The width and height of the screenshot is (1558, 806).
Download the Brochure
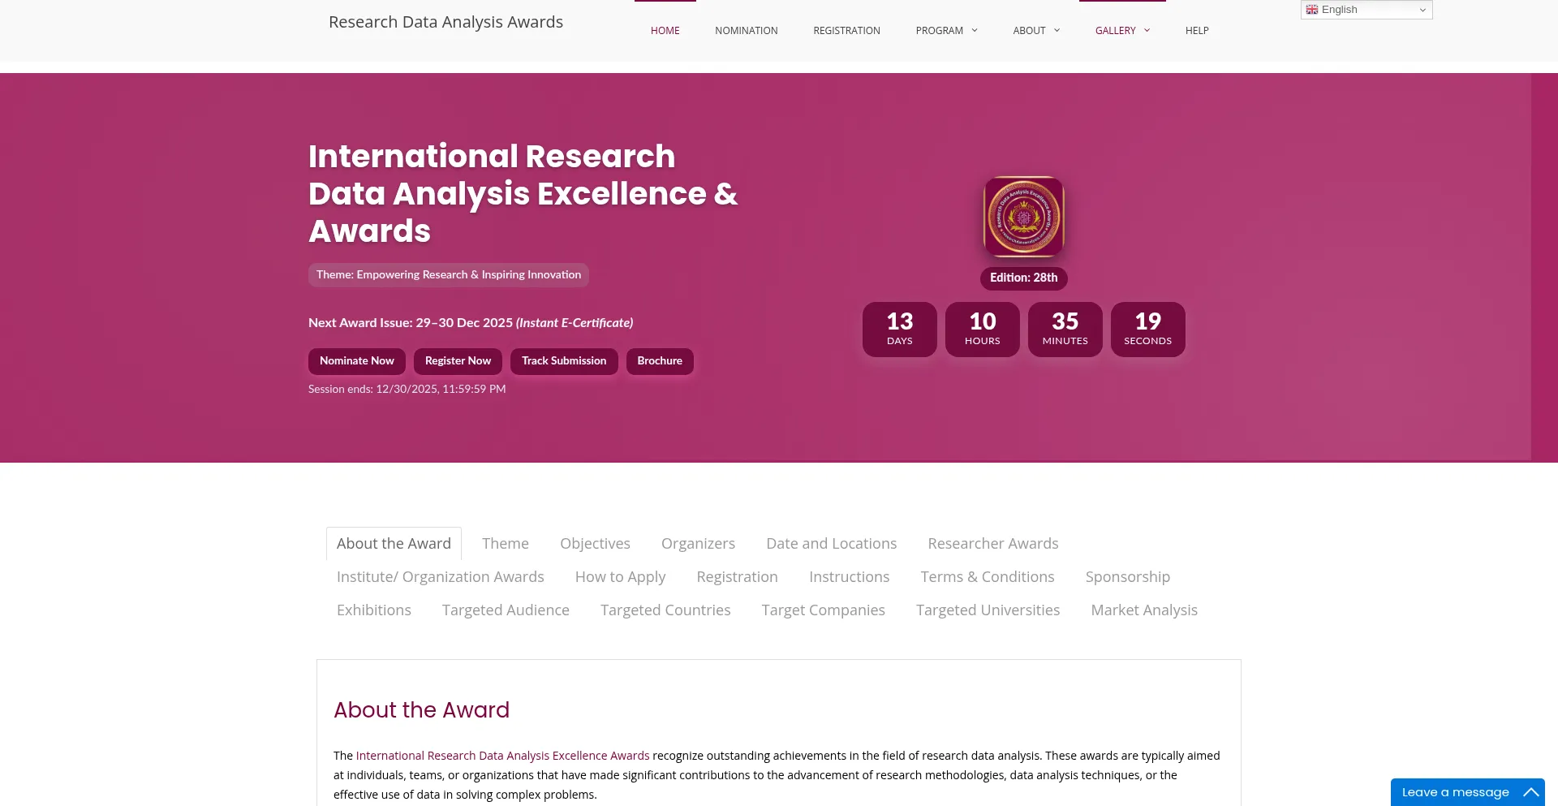point(660,361)
